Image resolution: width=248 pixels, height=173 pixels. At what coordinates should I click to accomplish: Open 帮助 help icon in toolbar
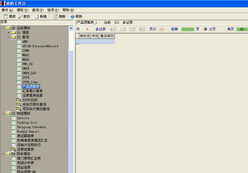pos(73,17)
